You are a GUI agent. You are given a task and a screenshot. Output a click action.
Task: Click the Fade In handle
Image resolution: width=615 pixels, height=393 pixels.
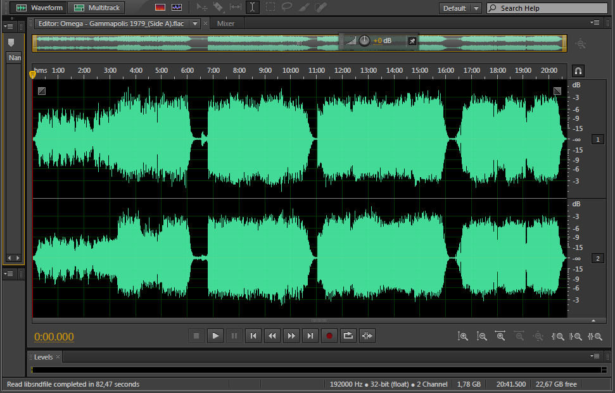[x=42, y=91]
